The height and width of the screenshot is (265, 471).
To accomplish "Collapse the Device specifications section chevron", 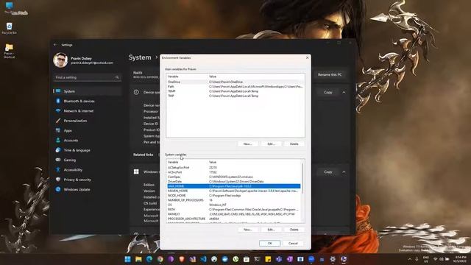I will click(x=344, y=92).
